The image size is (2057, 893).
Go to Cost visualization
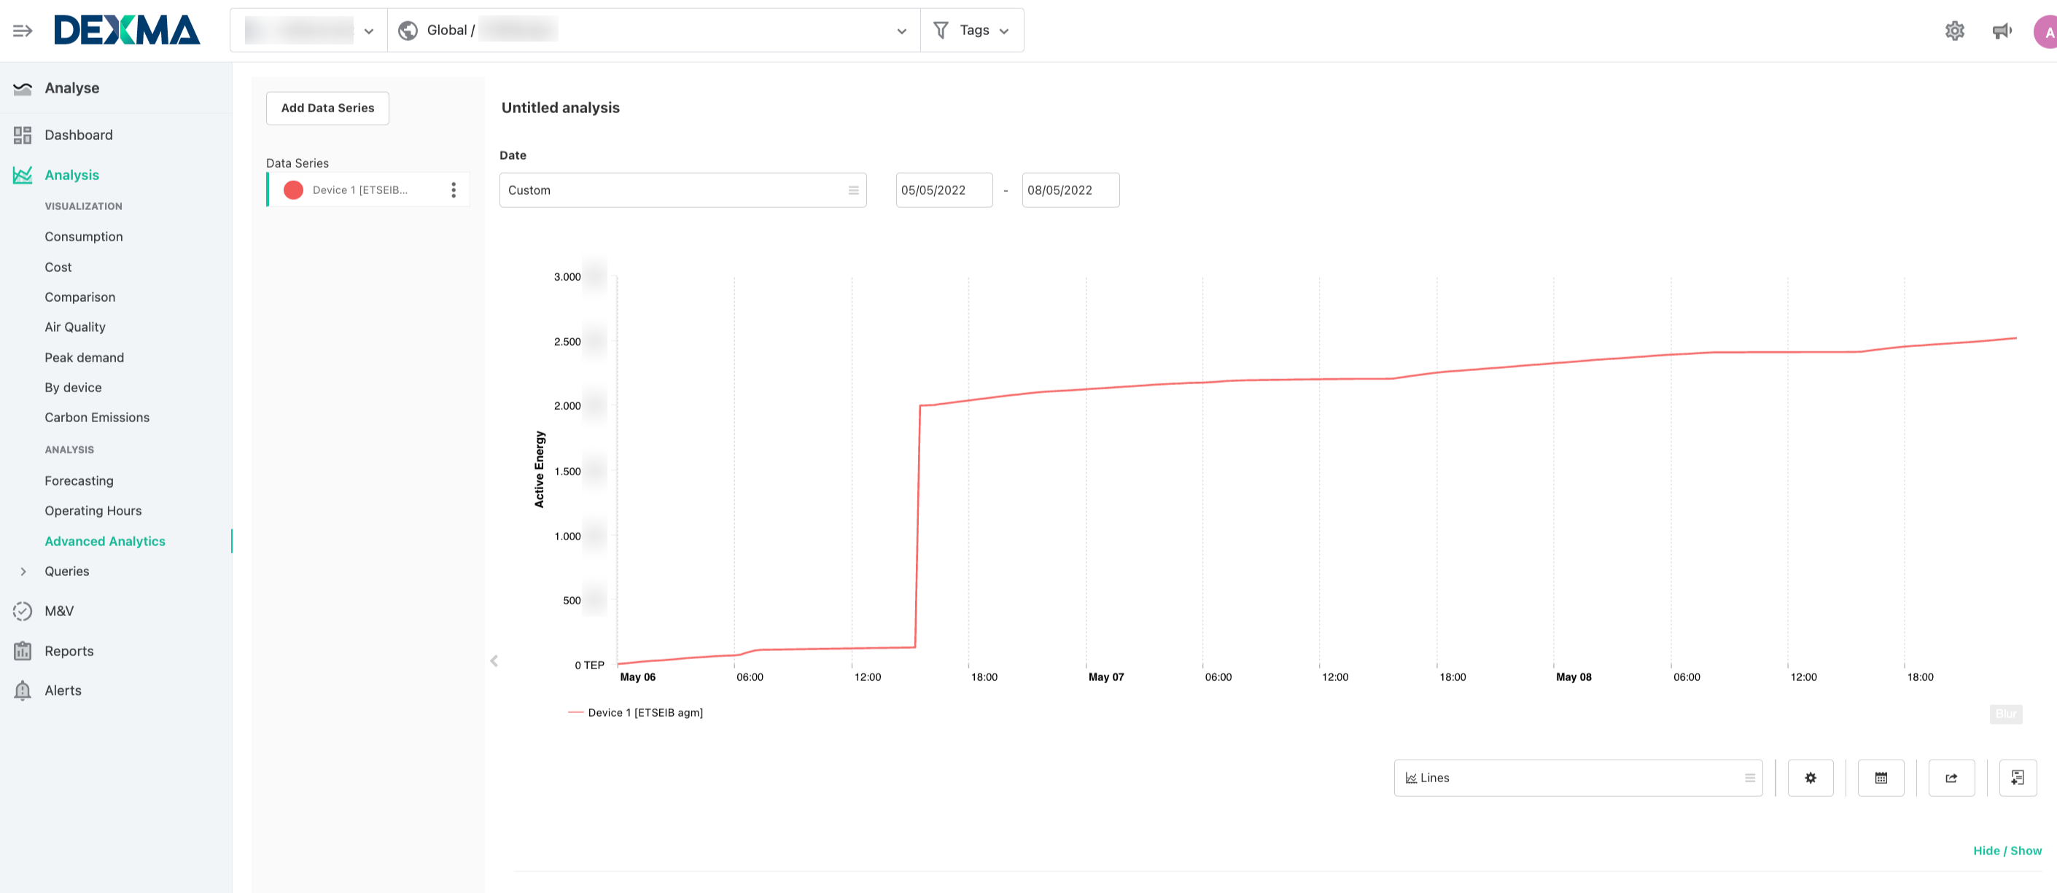(x=58, y=268)
